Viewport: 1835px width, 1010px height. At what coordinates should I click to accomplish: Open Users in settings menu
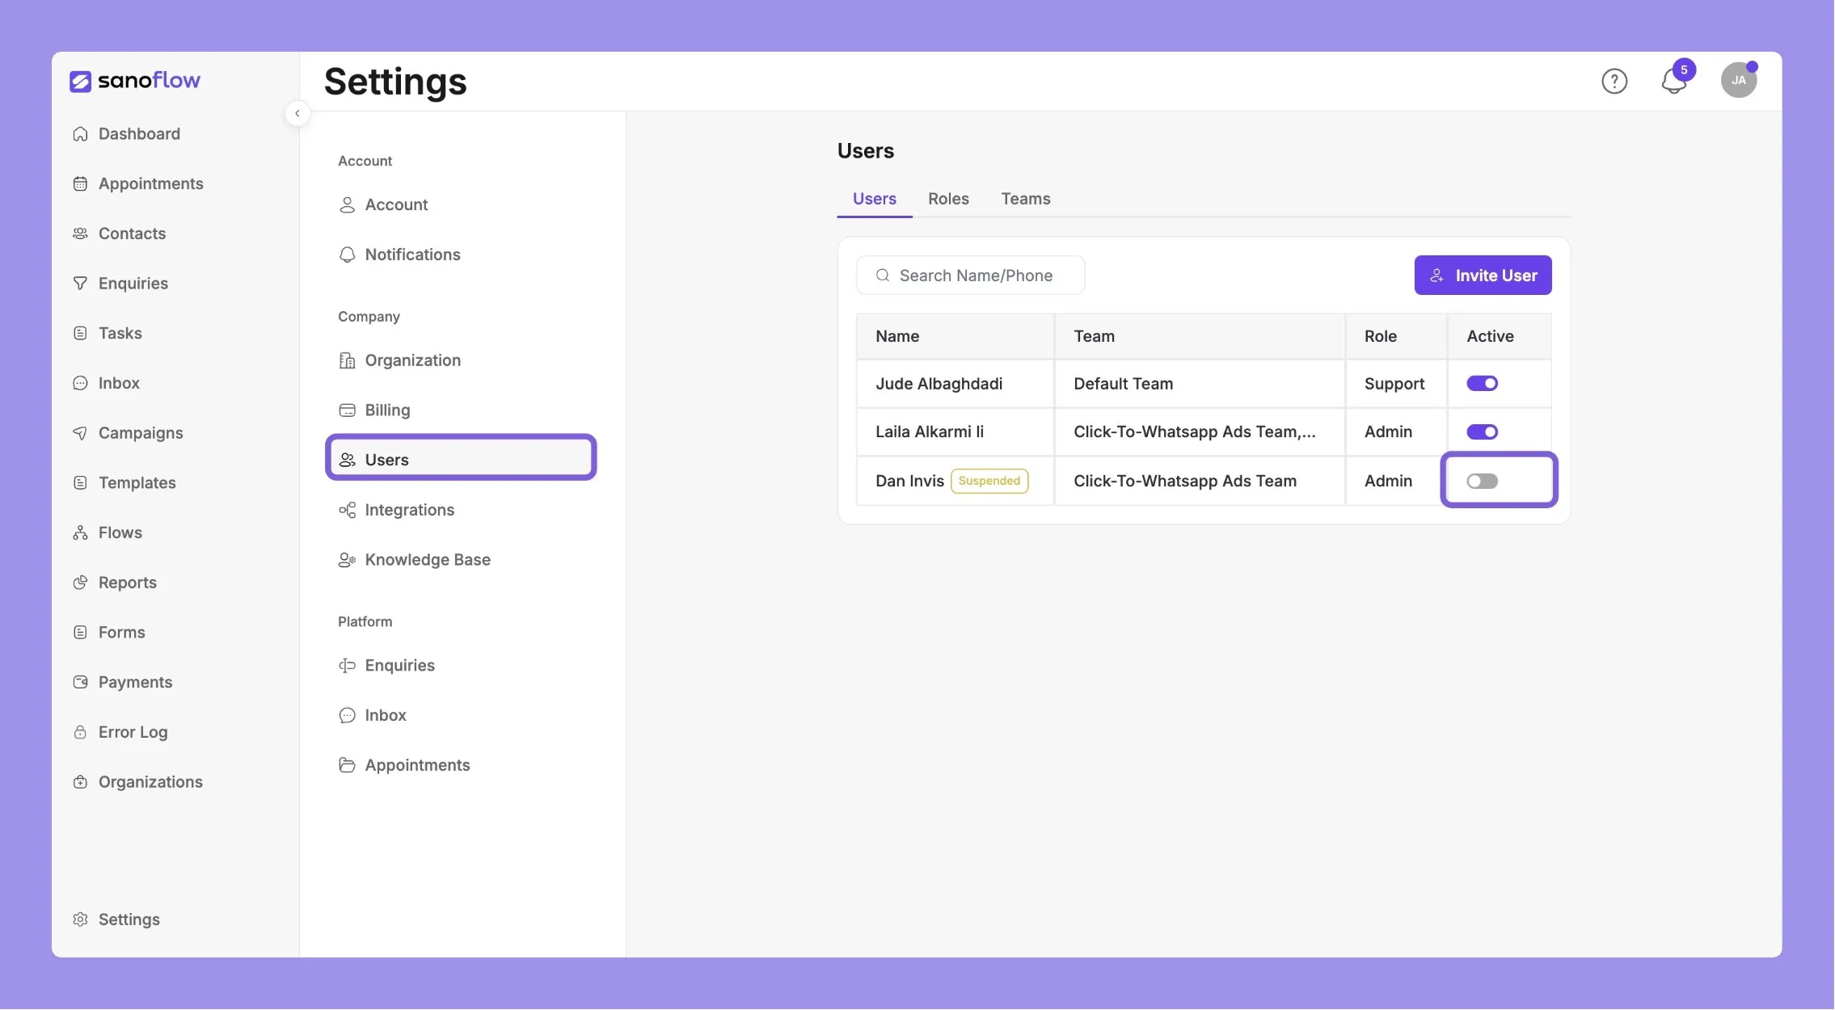coord(461,460)
